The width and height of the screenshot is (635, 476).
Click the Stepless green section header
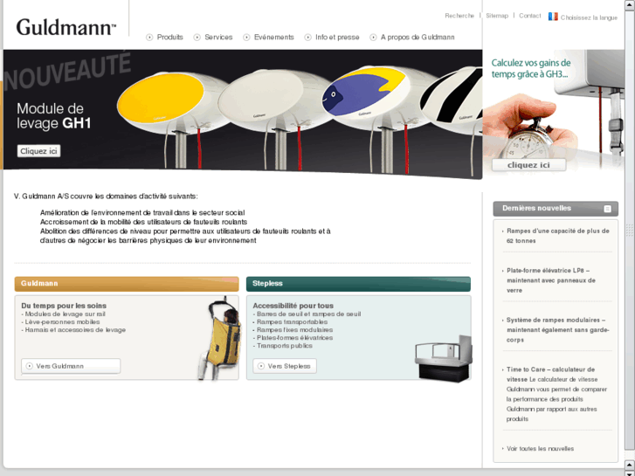[x=358, y=284]
